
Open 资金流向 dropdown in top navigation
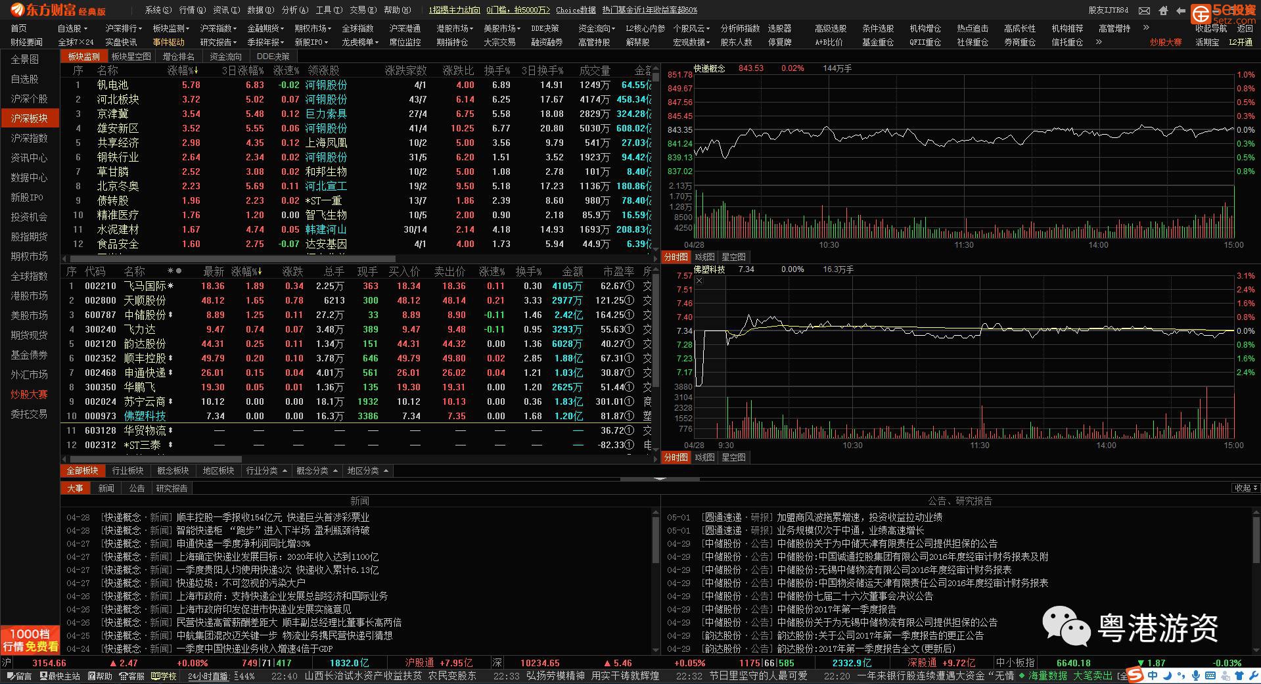pyautogui.click(x=597, y=28)
